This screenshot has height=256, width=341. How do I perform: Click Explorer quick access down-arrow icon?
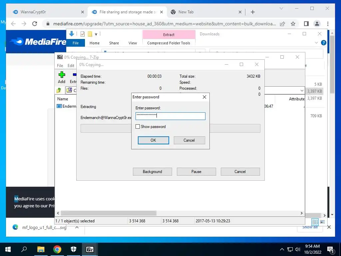[x=72, y=34]
